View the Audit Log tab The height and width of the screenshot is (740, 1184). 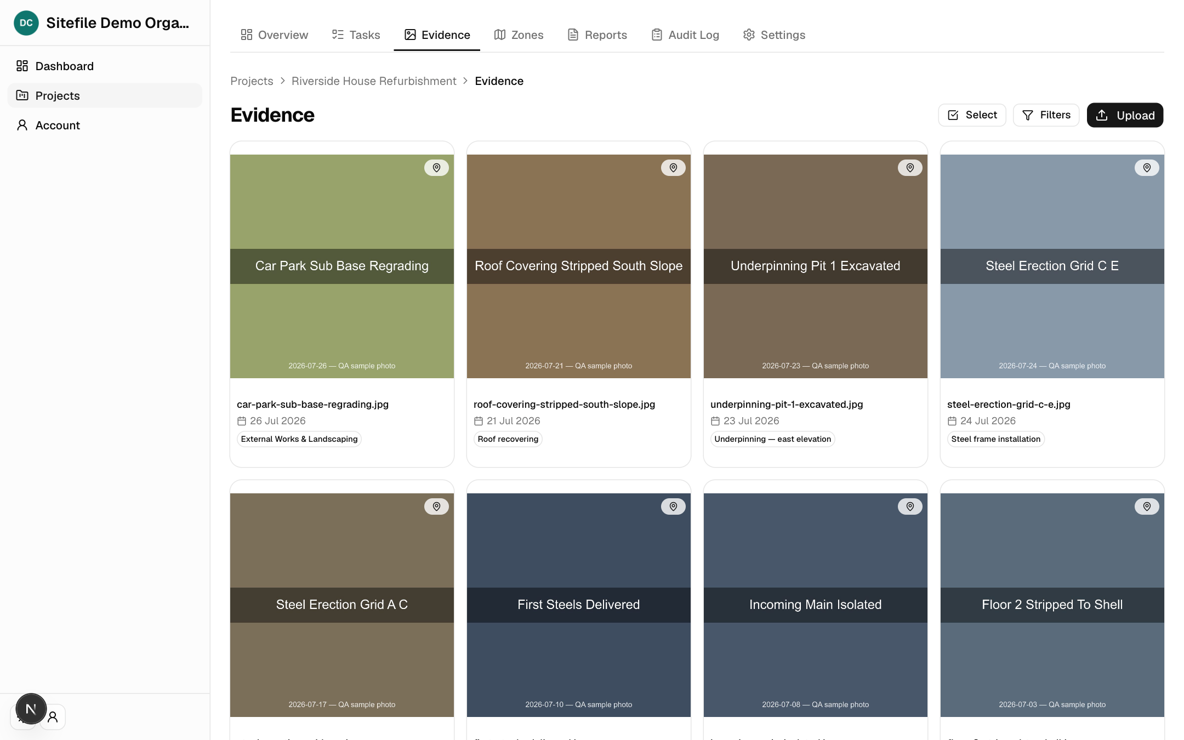click(x=685, y=35)
